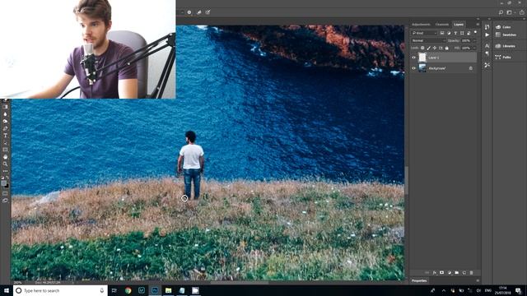Lock image pixels with brush icon

point(429,48)
